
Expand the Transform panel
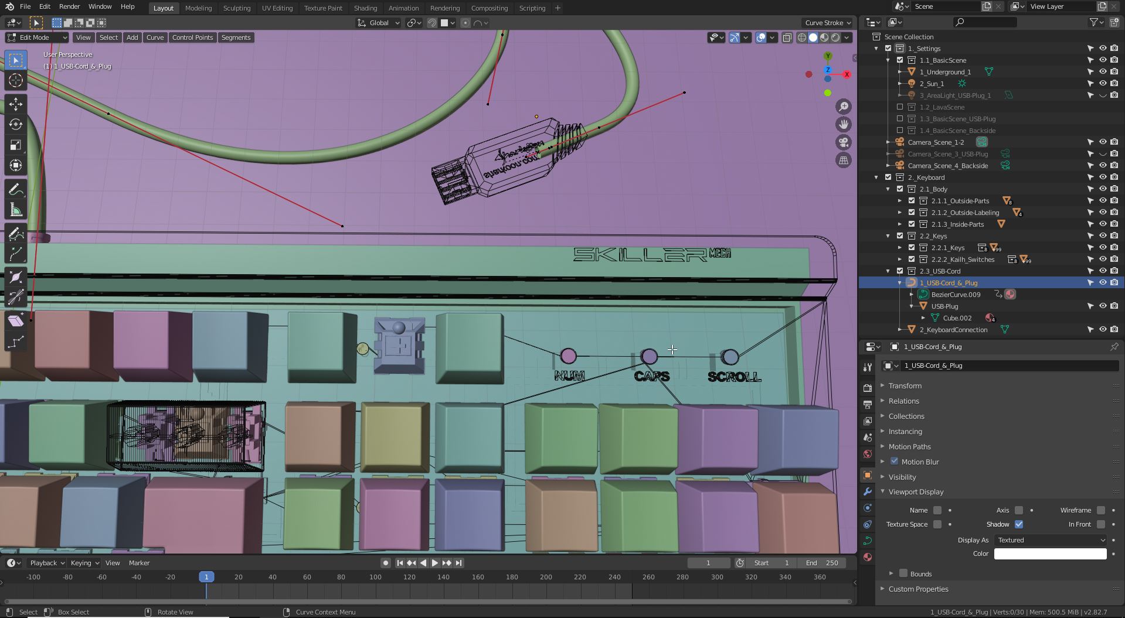coord(905,386)
